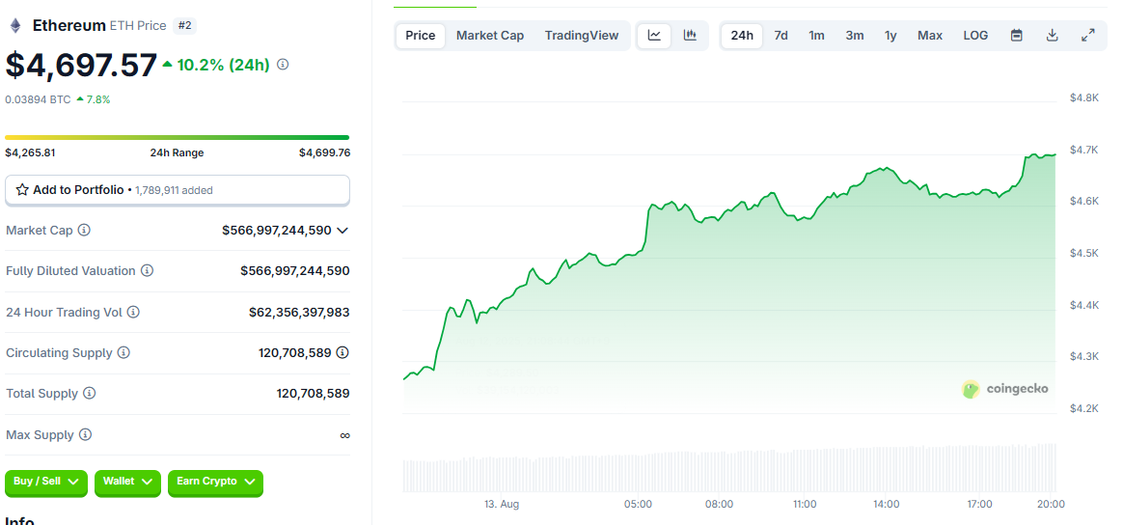Select the 24h time range

coord(742,35)
